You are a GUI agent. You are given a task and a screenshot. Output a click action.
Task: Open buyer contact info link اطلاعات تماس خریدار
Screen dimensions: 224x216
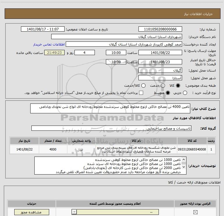click(x=49, y=44)
